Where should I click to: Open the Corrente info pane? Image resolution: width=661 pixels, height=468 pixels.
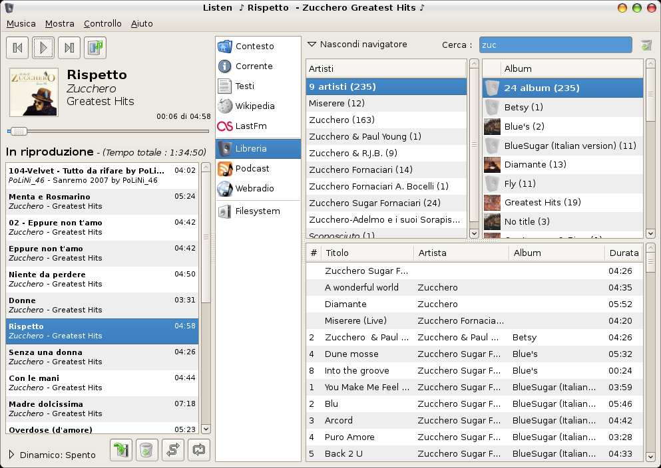[258, 66]
